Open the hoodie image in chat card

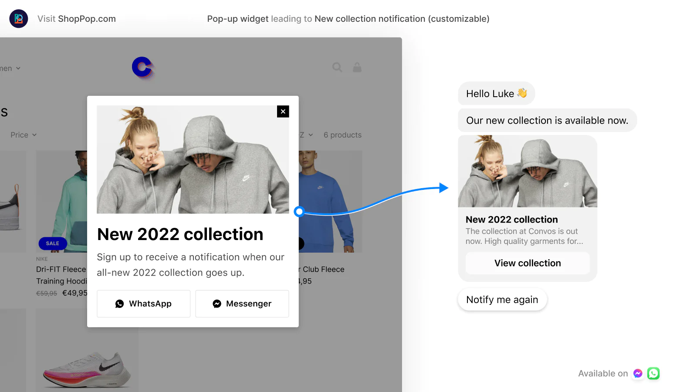pos(527,171)
